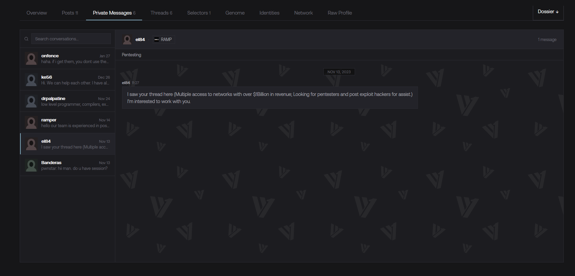The height and width of the screenshot is (276, 575).
Task: Open the Banderas conversation
Action: click(67, 165)
